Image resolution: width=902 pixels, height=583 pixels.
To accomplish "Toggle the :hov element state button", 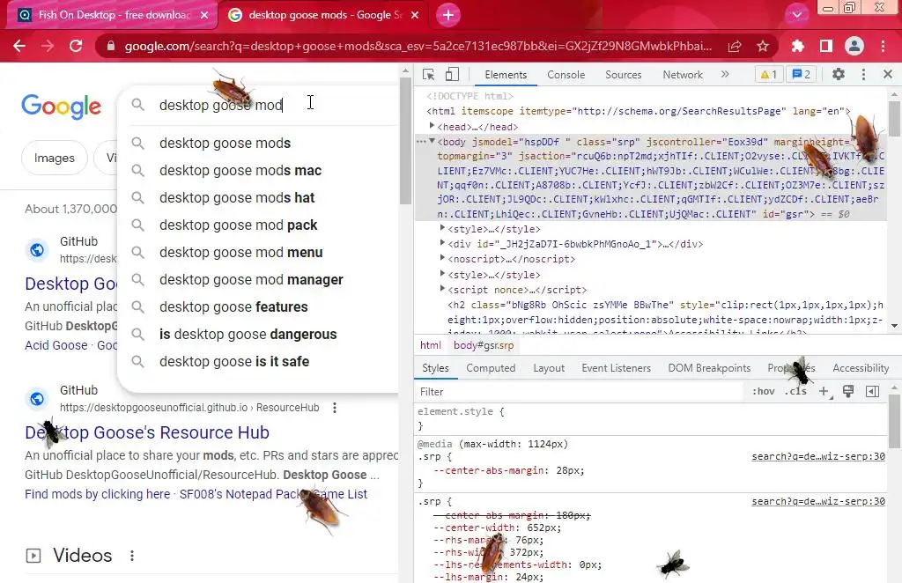I will [764, 392].
